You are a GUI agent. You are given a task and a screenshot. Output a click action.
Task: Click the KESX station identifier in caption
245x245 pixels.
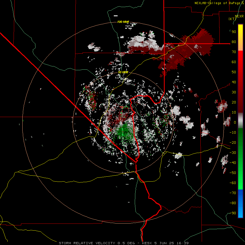[147, 243]
